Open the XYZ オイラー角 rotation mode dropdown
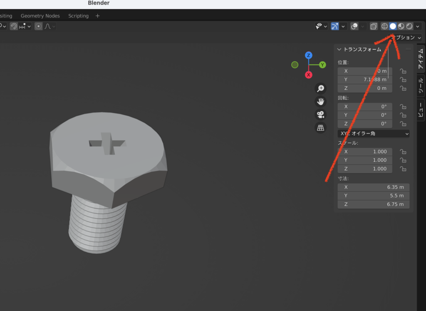 (x=374, y=134)
